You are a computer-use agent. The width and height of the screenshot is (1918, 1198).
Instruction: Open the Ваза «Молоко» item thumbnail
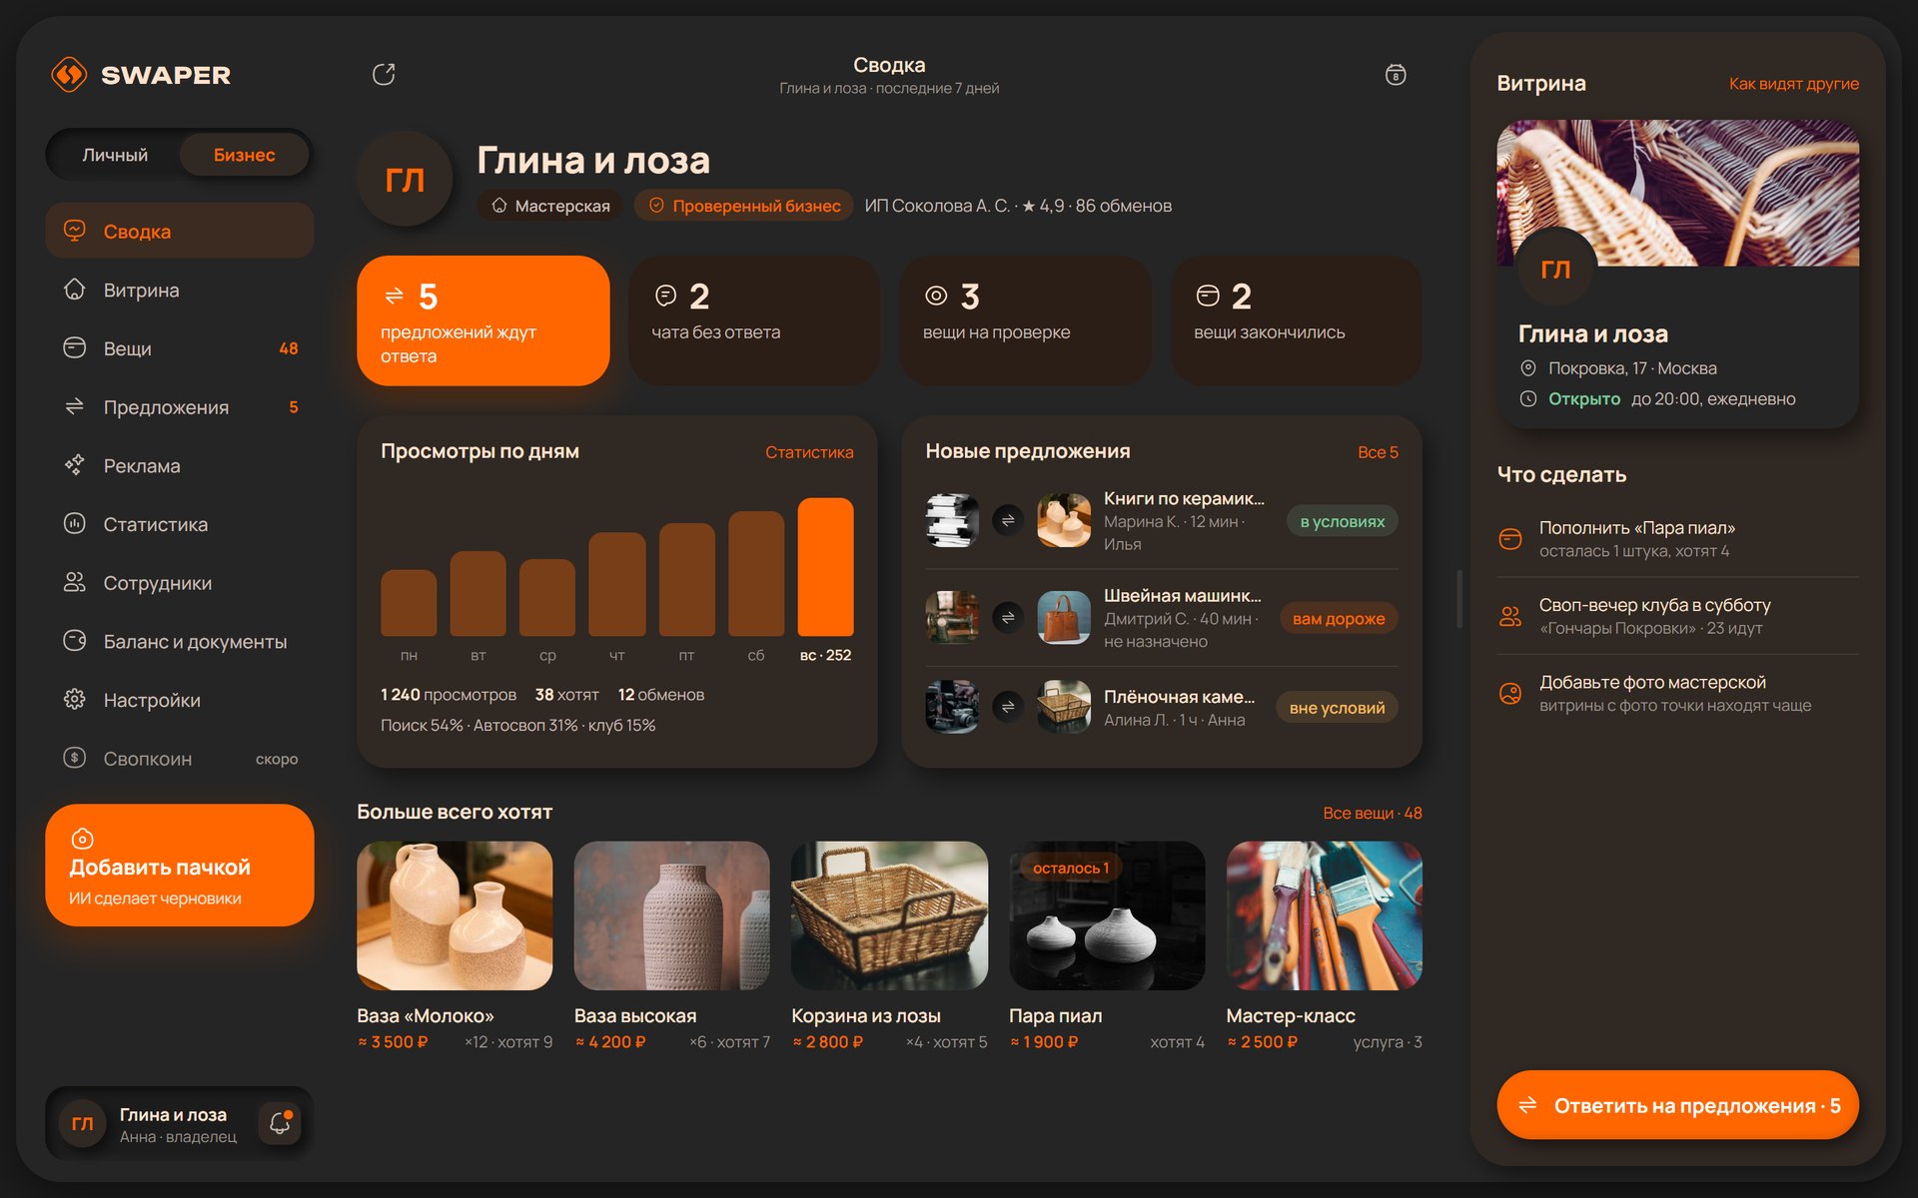coord(455,915)
